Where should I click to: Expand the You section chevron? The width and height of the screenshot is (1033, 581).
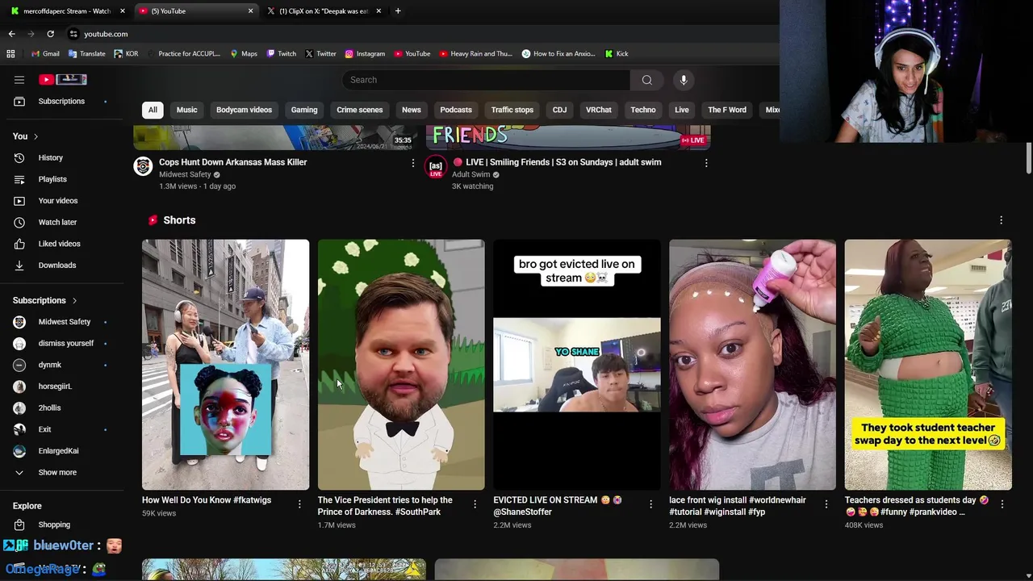coord(36,136)
